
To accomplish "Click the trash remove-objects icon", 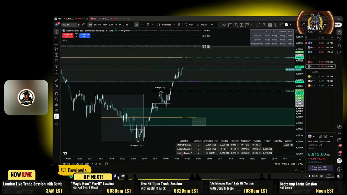I will point(56,124).
